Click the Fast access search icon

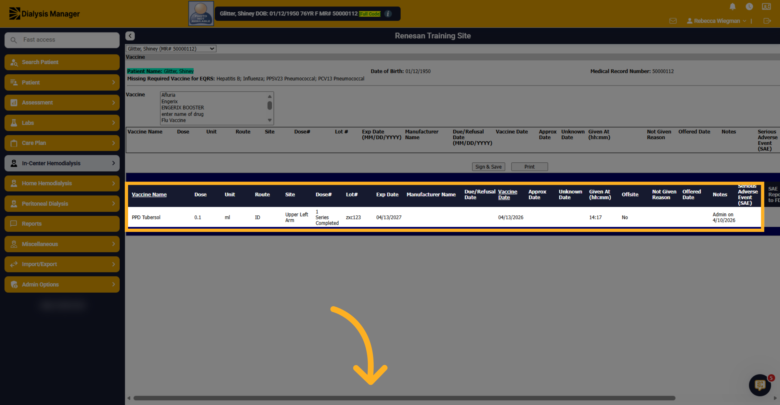pos(14,40)
